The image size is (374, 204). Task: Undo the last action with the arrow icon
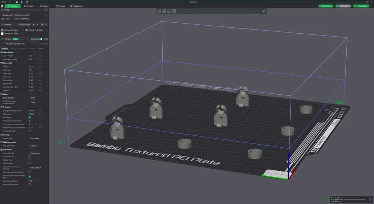[x=22, y=2]
